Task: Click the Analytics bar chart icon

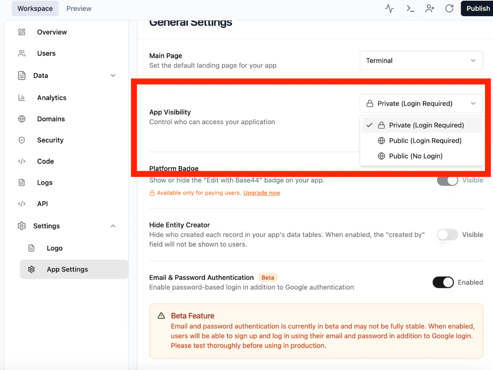Action: [22, 98]
